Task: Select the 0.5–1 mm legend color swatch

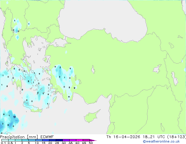Action: coord(12,140)
